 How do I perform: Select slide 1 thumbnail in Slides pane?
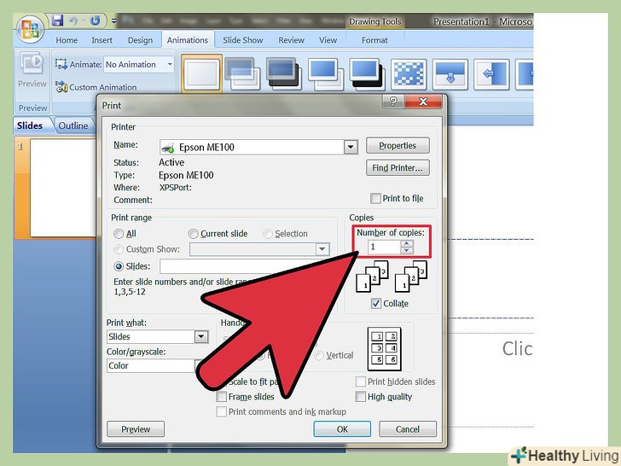[62, 188]
